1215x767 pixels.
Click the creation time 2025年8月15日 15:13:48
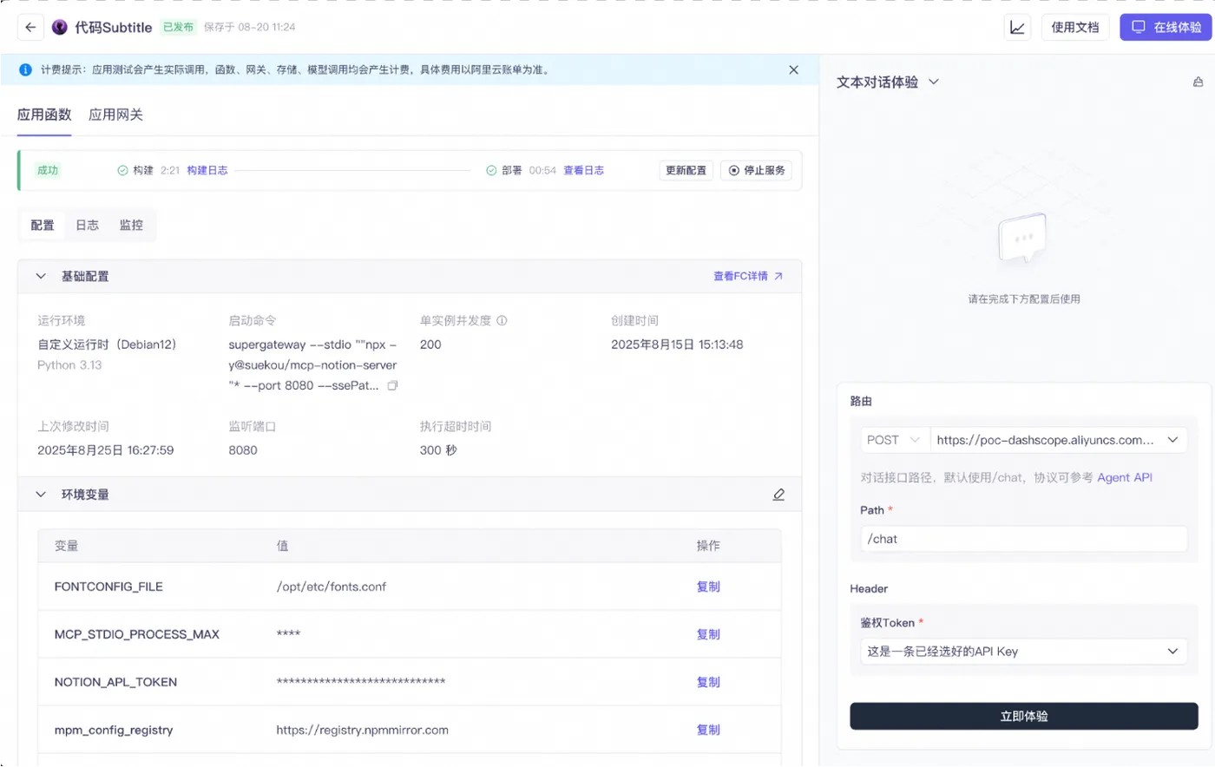click(x=677, y=345)
